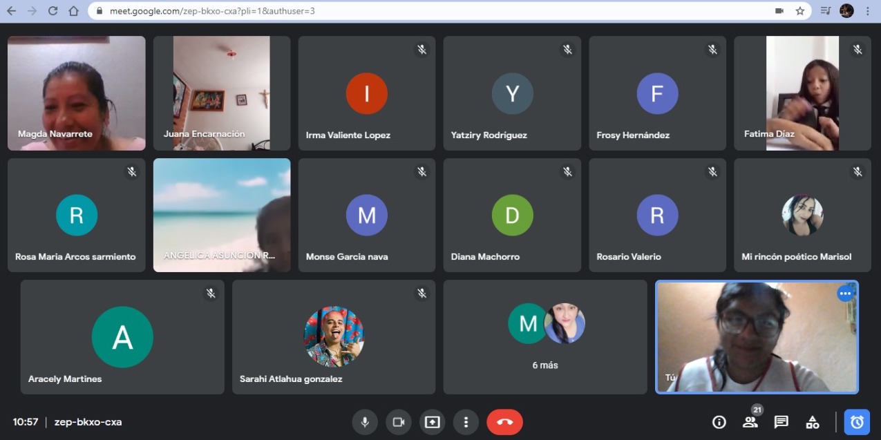Toggle the camera button in bottom bar
The image size is (881, 440).
pyautogui.click(x=398, y=422)
